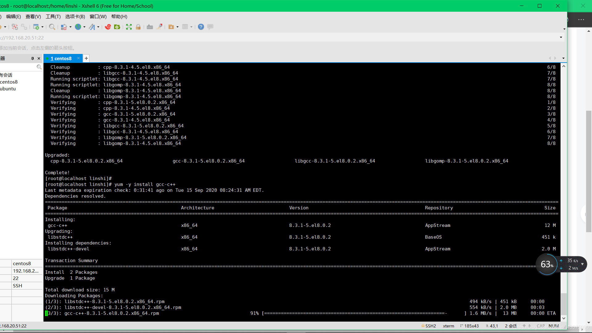
Task: Open the dropdown next to the disconnect icon group
Action: point(5,27)
